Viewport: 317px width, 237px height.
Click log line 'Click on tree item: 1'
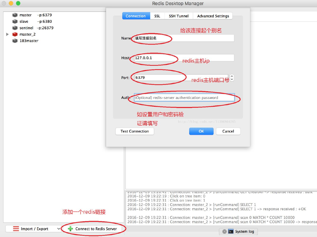(x=166, y=200)
